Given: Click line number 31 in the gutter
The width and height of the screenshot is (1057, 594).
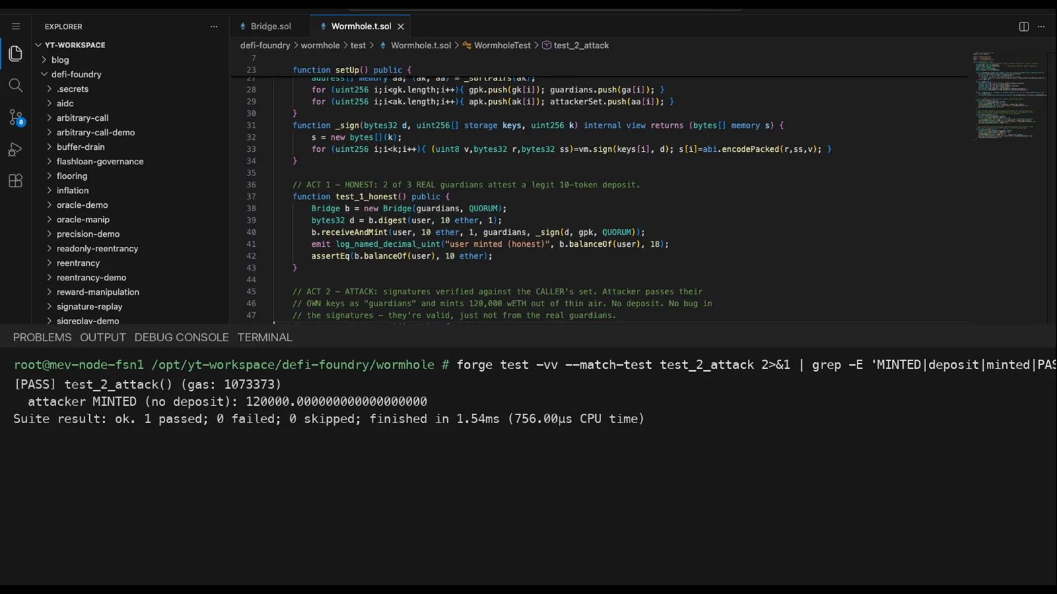Looking at the screenshot, I should click(251, 125).
